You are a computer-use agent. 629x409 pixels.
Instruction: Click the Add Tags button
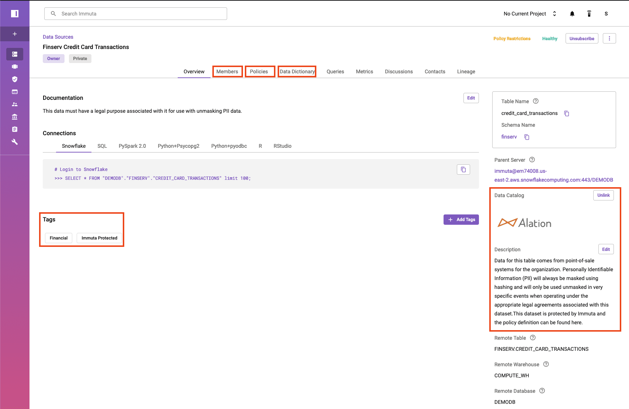[x=461, y=220]
